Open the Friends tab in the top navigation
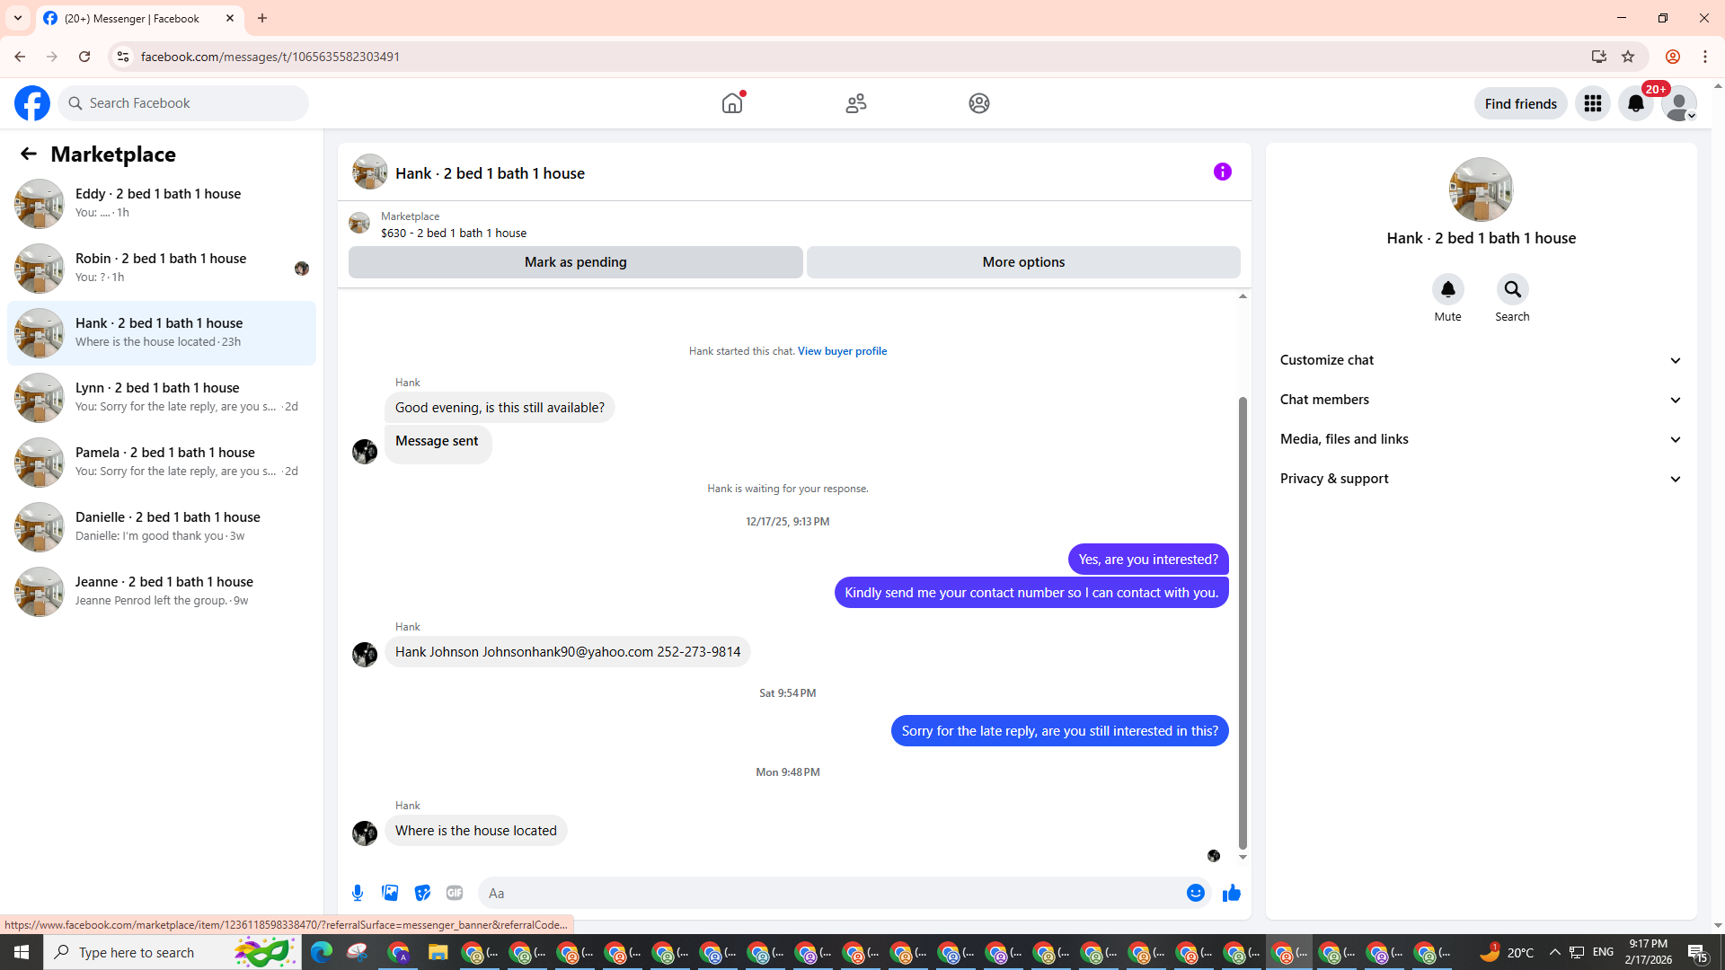The height and width of the screenshot is (970, 1725). coord(855,103)
